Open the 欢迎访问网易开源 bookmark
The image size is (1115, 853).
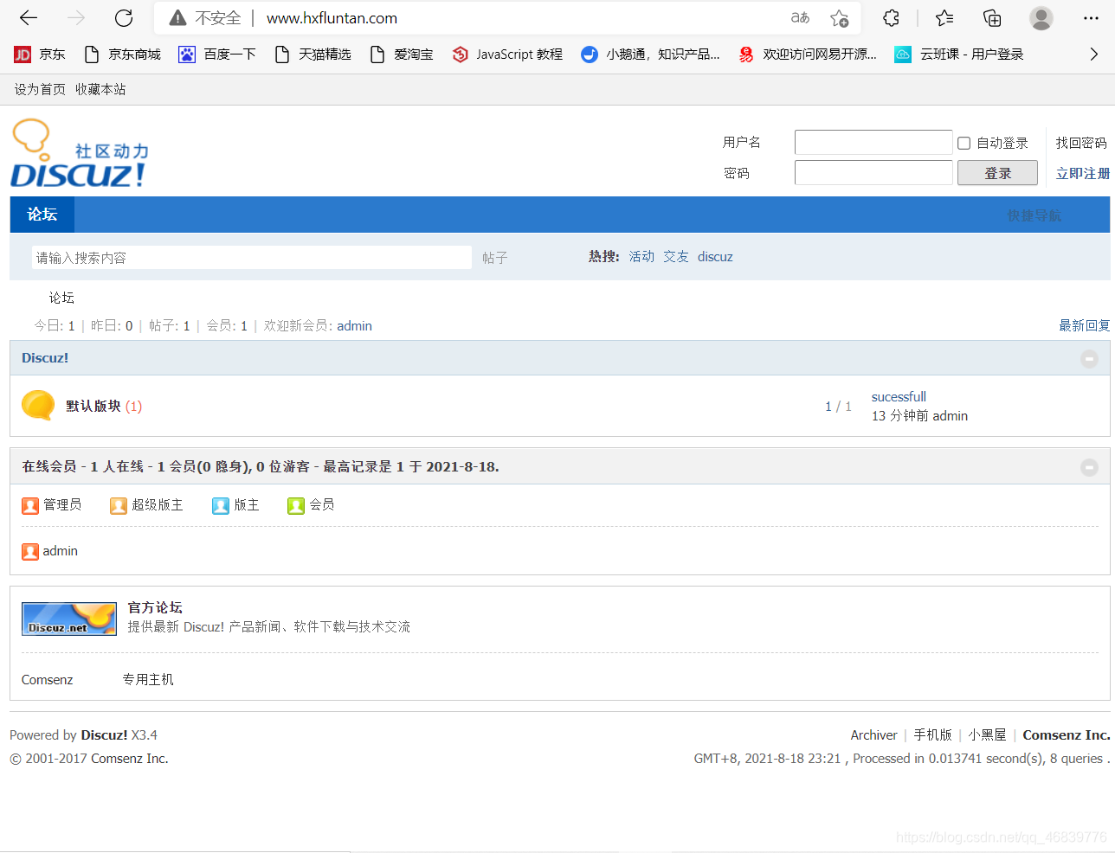click(x=808, y=55)
